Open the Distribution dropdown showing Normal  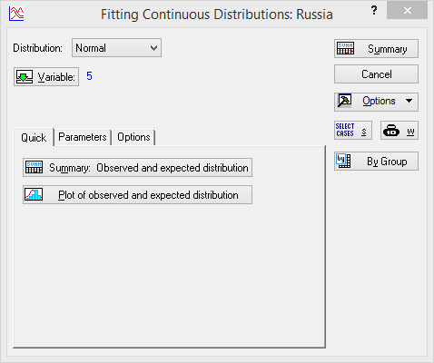coord(116,48)
